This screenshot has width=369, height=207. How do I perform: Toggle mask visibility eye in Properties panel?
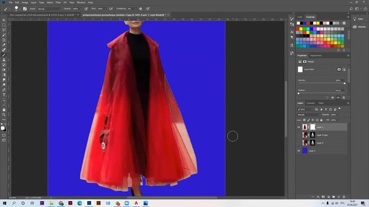click(x=338, y=98)
